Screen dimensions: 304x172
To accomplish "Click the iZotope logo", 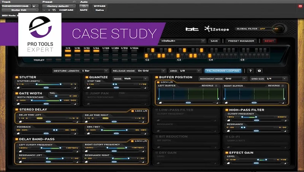I will click(217, 29).
